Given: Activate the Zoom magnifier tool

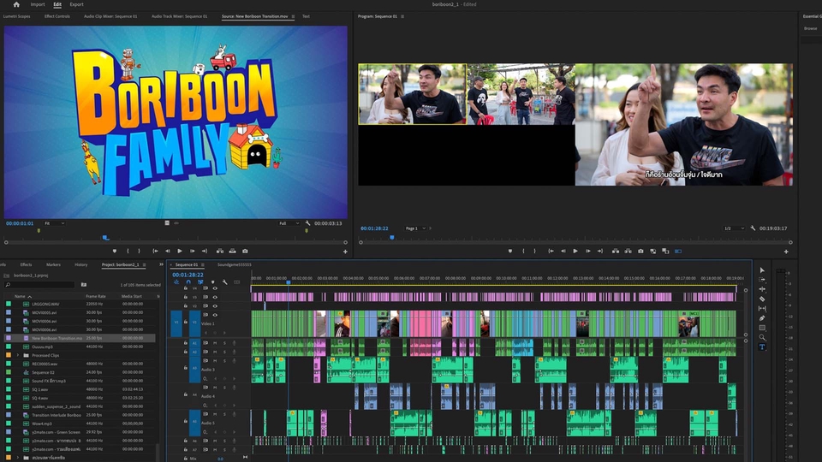Looking at the screenshot, I should (x=762, y=337).
